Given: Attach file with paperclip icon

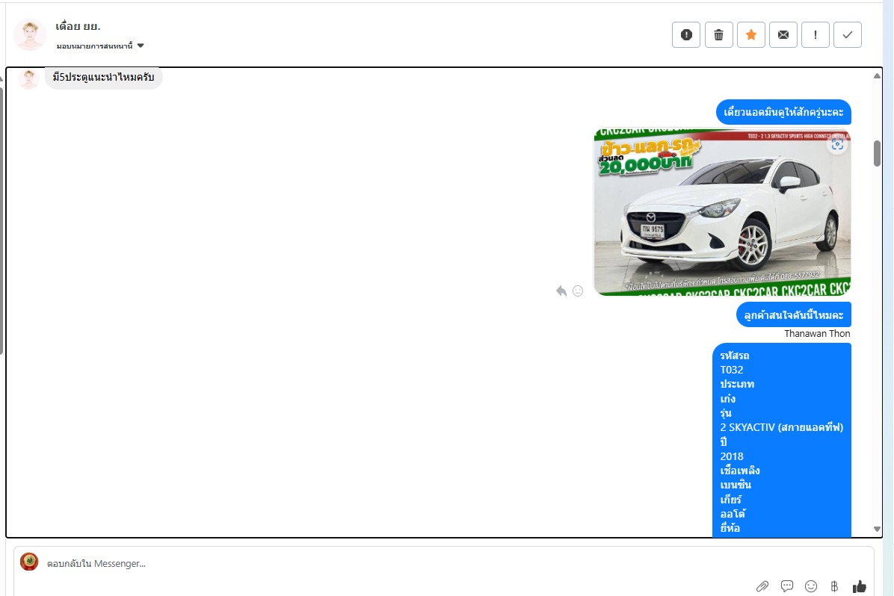Looking at the screenshot, I should click(x=762, y=586).
